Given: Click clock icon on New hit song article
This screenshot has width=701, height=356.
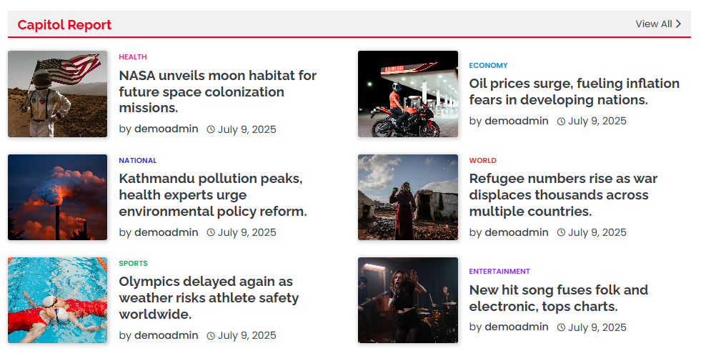Looking at the screenshot, I should coord(561,327).
